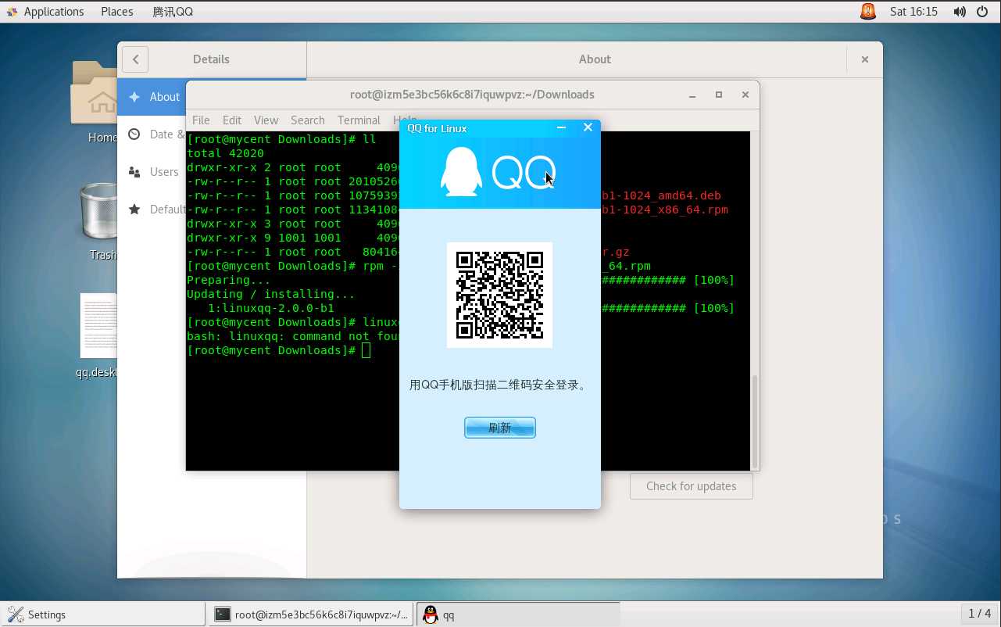
Task: Click the 刷新 refresh button in QQ
Action: 500,428
